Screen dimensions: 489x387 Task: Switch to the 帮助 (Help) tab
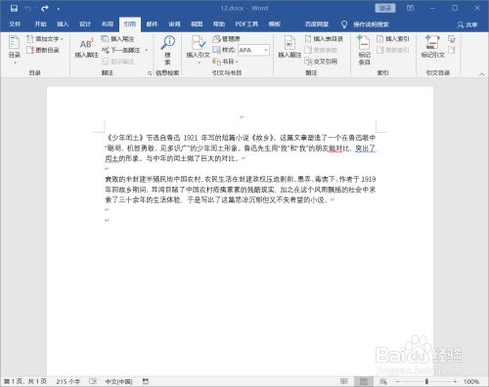(219, 24)
